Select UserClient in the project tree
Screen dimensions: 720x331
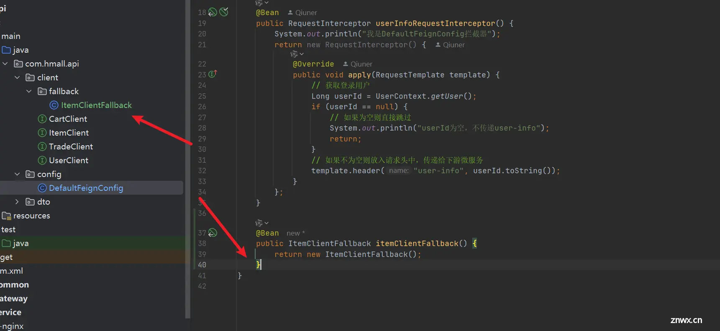pos(69,160)
